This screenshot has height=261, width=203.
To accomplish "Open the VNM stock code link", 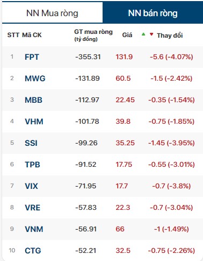I will tap(34, 229).
